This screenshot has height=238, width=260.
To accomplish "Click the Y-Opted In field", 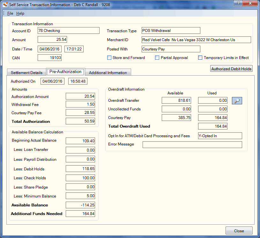I will coord(220,136).
